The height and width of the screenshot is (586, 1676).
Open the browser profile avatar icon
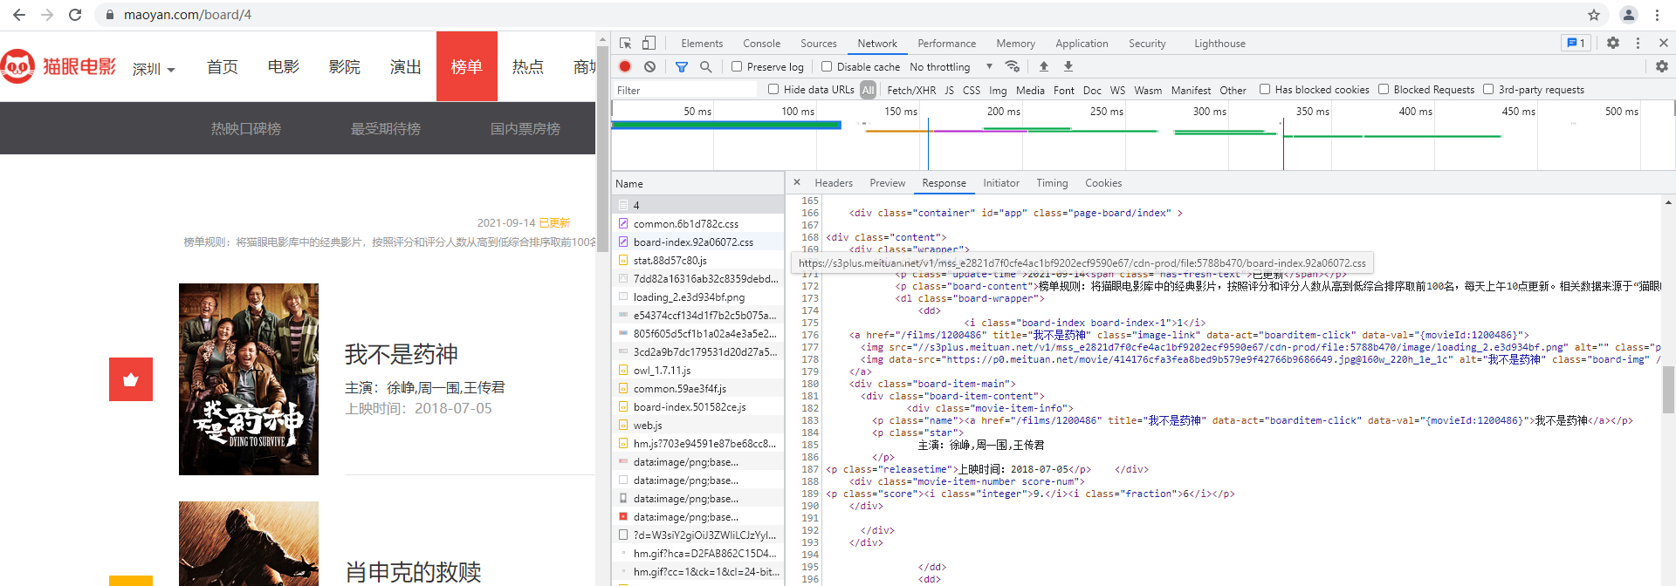(x=1629, y=15)
